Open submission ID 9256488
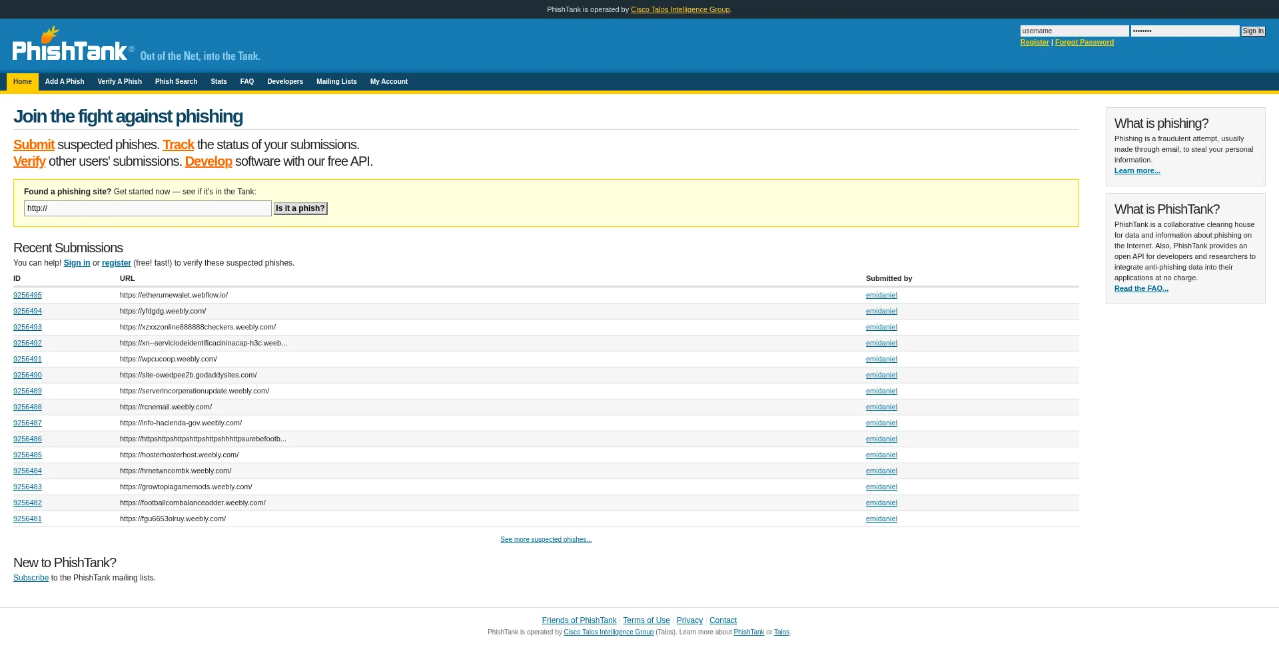 coord(27,407)
